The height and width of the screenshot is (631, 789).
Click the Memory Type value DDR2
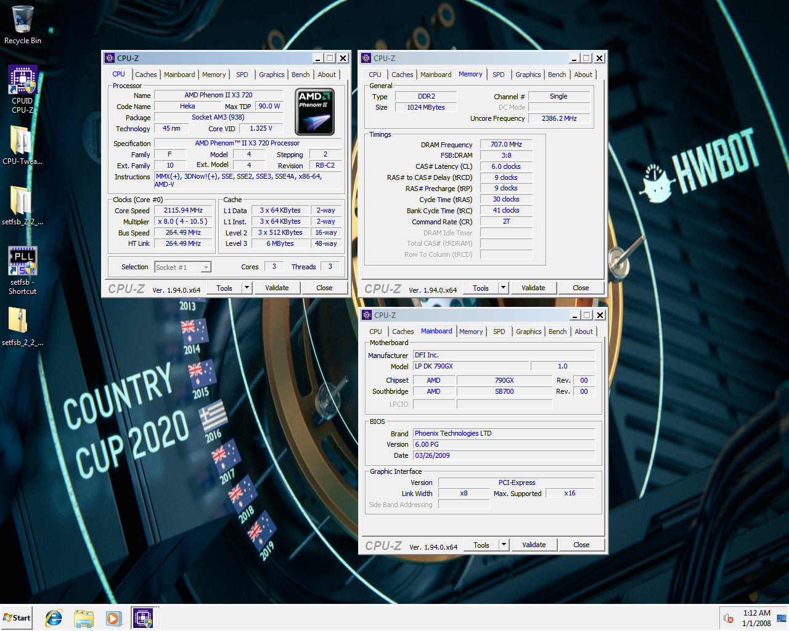coord(426,96)
